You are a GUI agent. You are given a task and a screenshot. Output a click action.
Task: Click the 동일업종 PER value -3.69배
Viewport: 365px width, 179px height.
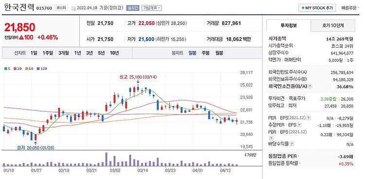point(346,156)
